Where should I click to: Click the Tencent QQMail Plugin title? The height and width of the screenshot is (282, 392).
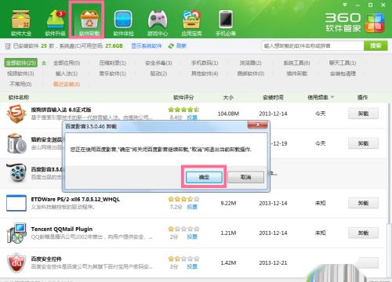click(x=62, y=229)
